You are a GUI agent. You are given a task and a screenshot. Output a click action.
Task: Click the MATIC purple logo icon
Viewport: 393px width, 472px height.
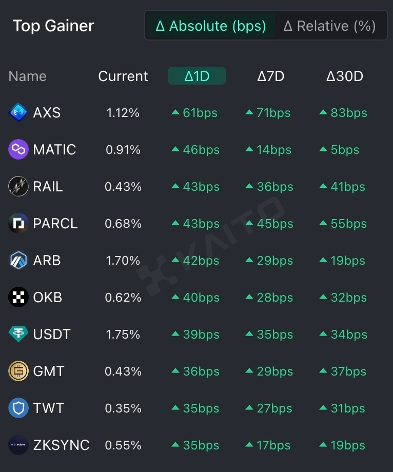(18, 149)
